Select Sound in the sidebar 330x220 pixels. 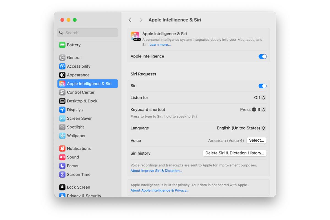coord(87,157)
